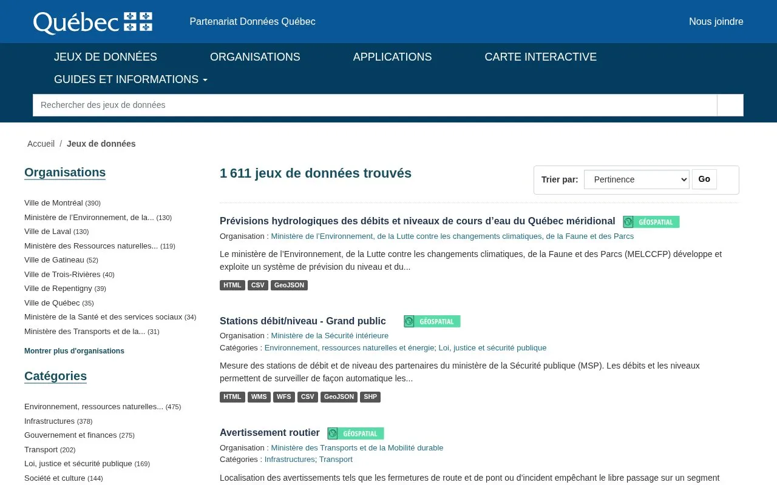Click the Géospatial badge beside Stations débit/niveau
Screen dimensions: 777x485
(x=432, y=321)
